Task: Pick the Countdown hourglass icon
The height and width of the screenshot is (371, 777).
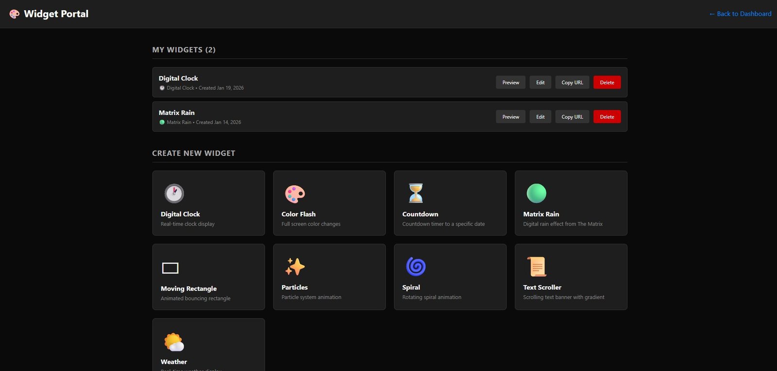Action: [x=416, y=193]
